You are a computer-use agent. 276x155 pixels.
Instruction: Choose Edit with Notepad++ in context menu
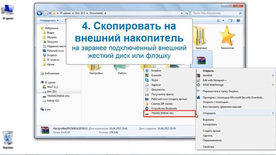pyautogui.click(x=236, y=81)
